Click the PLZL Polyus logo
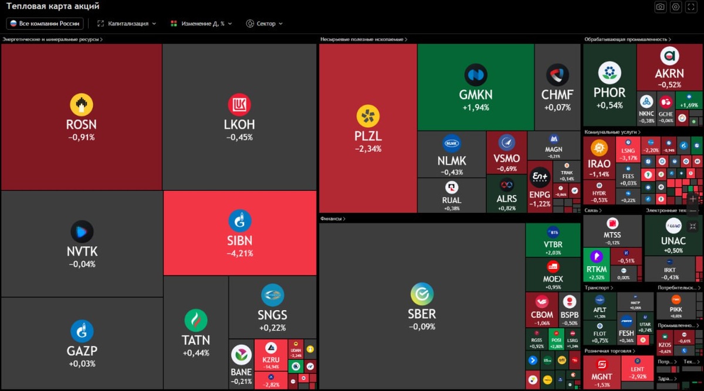The image size is (704, 391). (x=368, y=116)
